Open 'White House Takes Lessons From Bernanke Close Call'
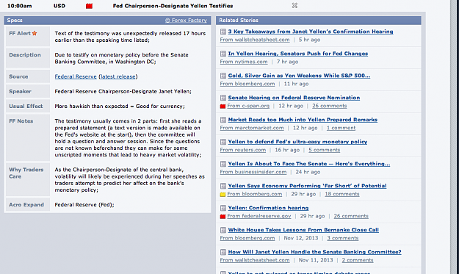This screenshot has width=459, height=274. point(303,230)
